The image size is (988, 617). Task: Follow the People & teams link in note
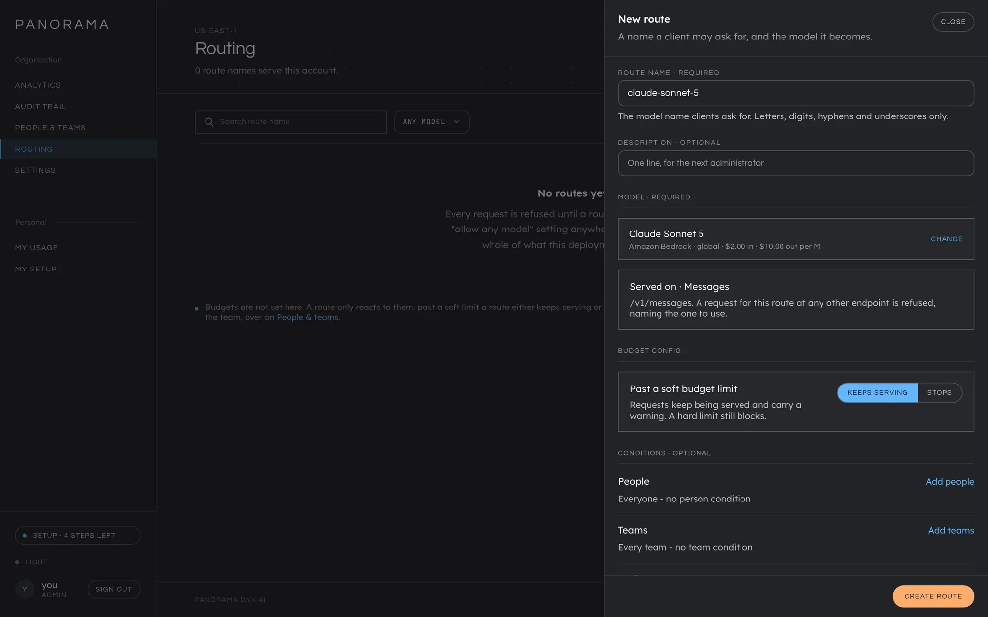click(x=307, y=317)
